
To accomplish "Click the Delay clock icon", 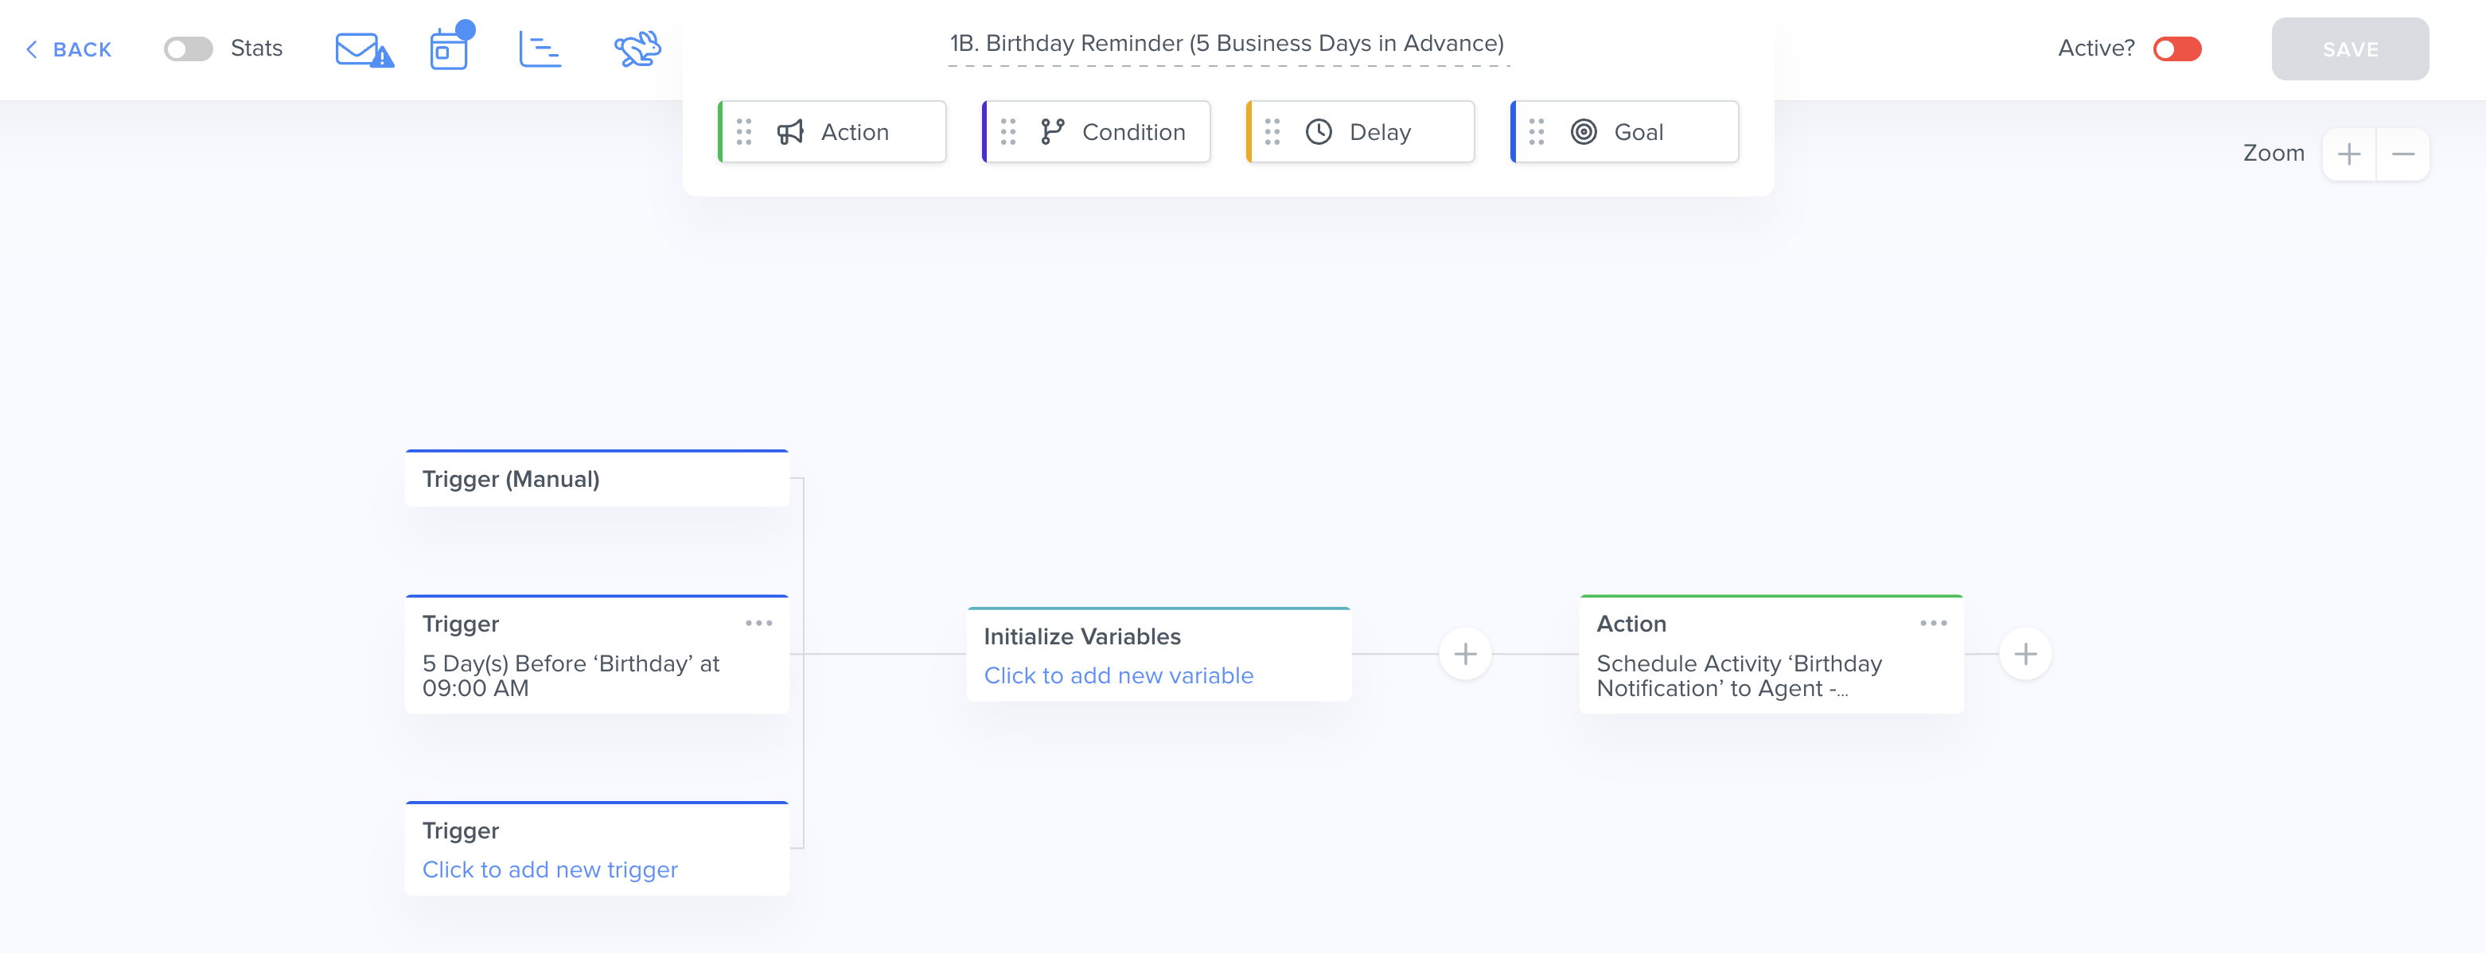I will pos(1319,132).
